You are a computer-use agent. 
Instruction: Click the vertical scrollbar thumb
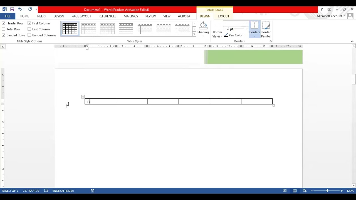353,79
